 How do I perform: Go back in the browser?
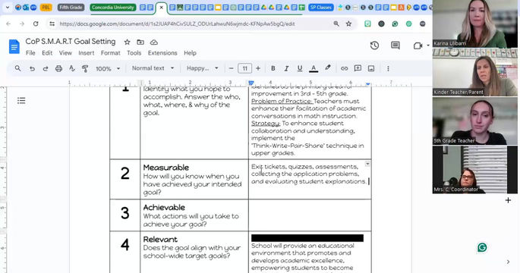(x=8, y=24)
